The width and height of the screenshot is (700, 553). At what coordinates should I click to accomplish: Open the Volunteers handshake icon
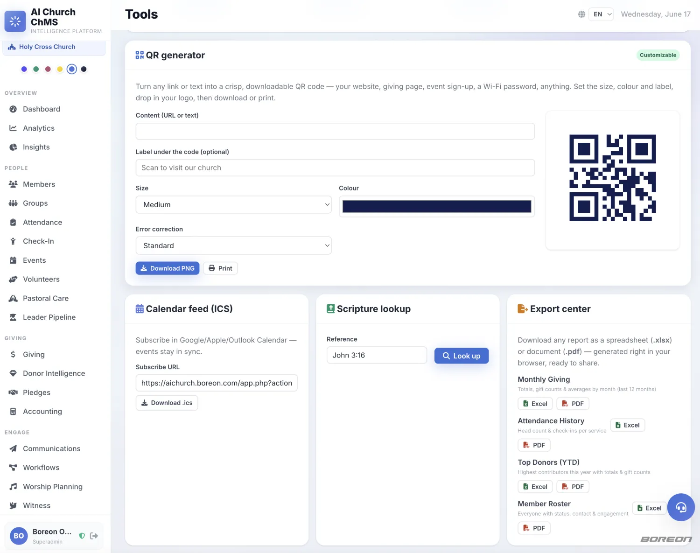[13, 279]
